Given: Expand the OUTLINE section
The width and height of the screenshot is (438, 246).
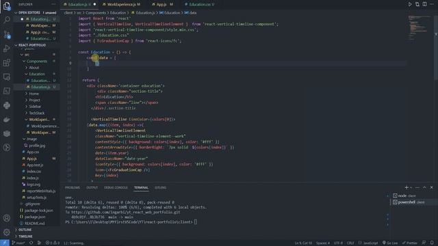Looking at the screenshot, I should click(36, 230).
